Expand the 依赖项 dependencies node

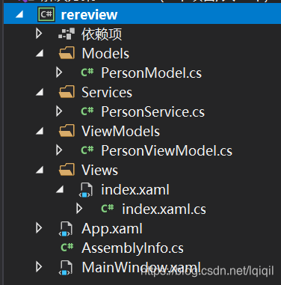[39, 34]
